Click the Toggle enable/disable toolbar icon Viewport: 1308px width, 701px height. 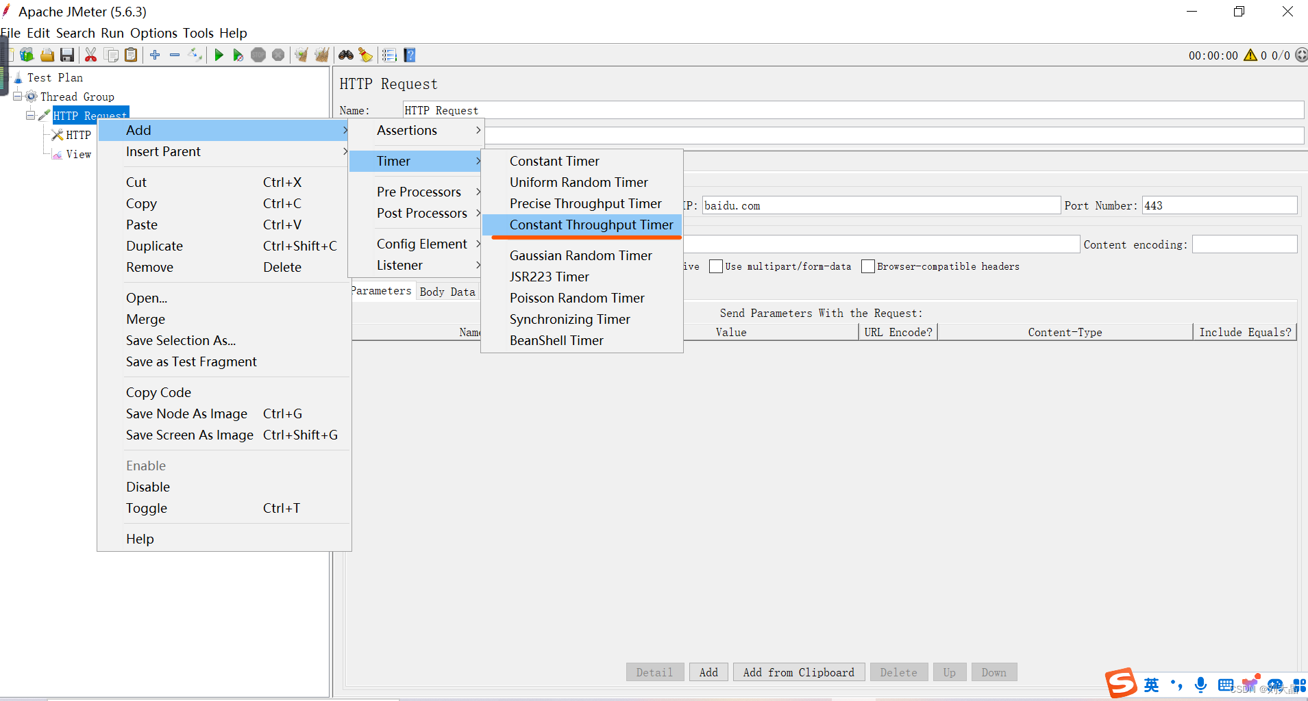click(x=195, y=55)
